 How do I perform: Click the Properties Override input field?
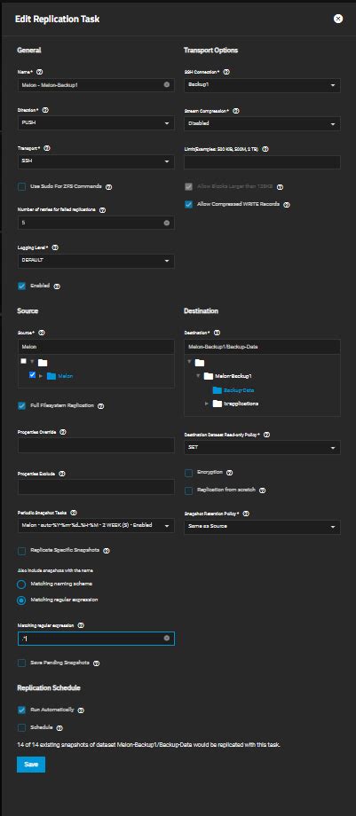click(x=96, y=445)
